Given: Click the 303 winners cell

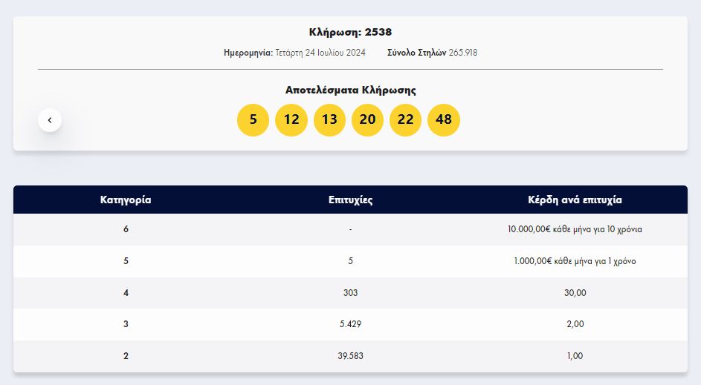Looking at the screenshot, I should 351,293.
